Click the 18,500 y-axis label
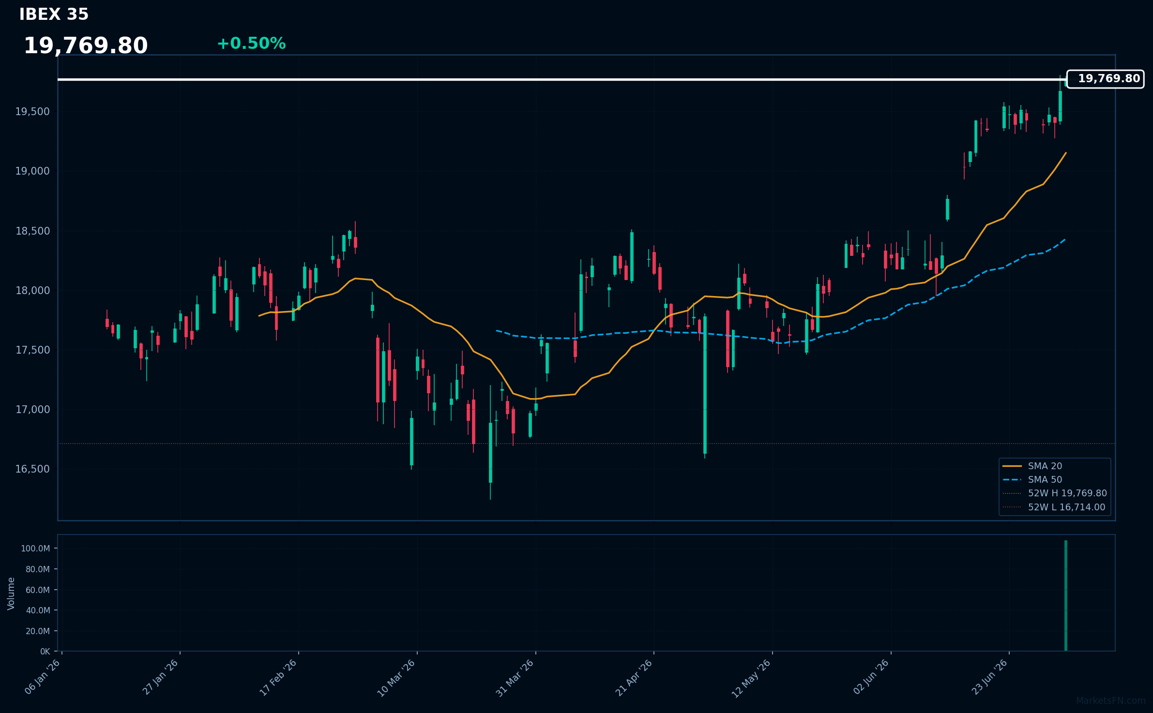 click(x=32, y=231)
